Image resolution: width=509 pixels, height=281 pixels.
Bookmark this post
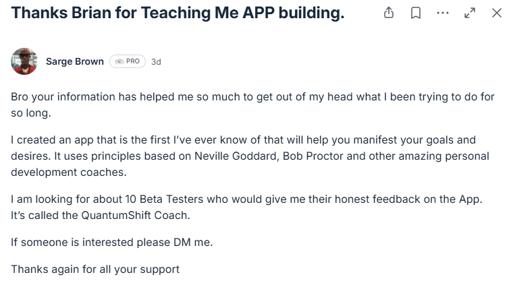(x=416, y=13)
